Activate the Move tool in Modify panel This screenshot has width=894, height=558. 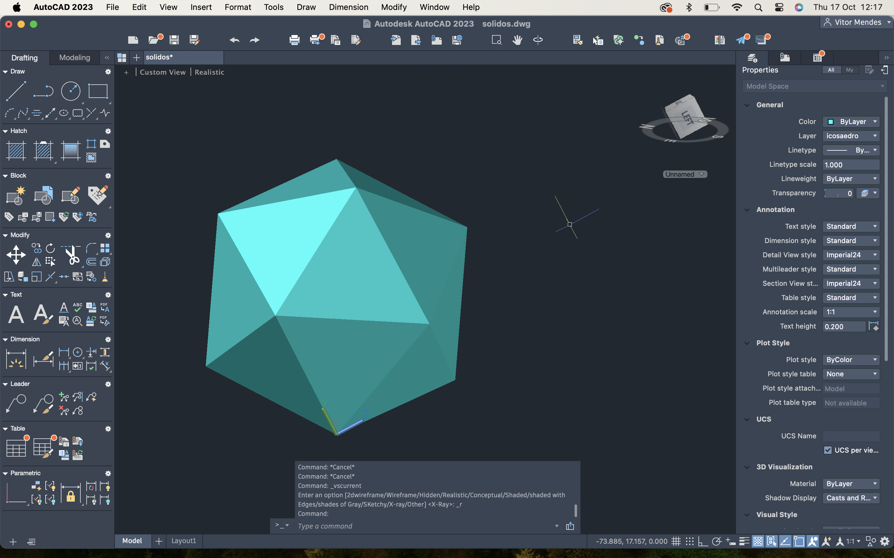(16, 255)
